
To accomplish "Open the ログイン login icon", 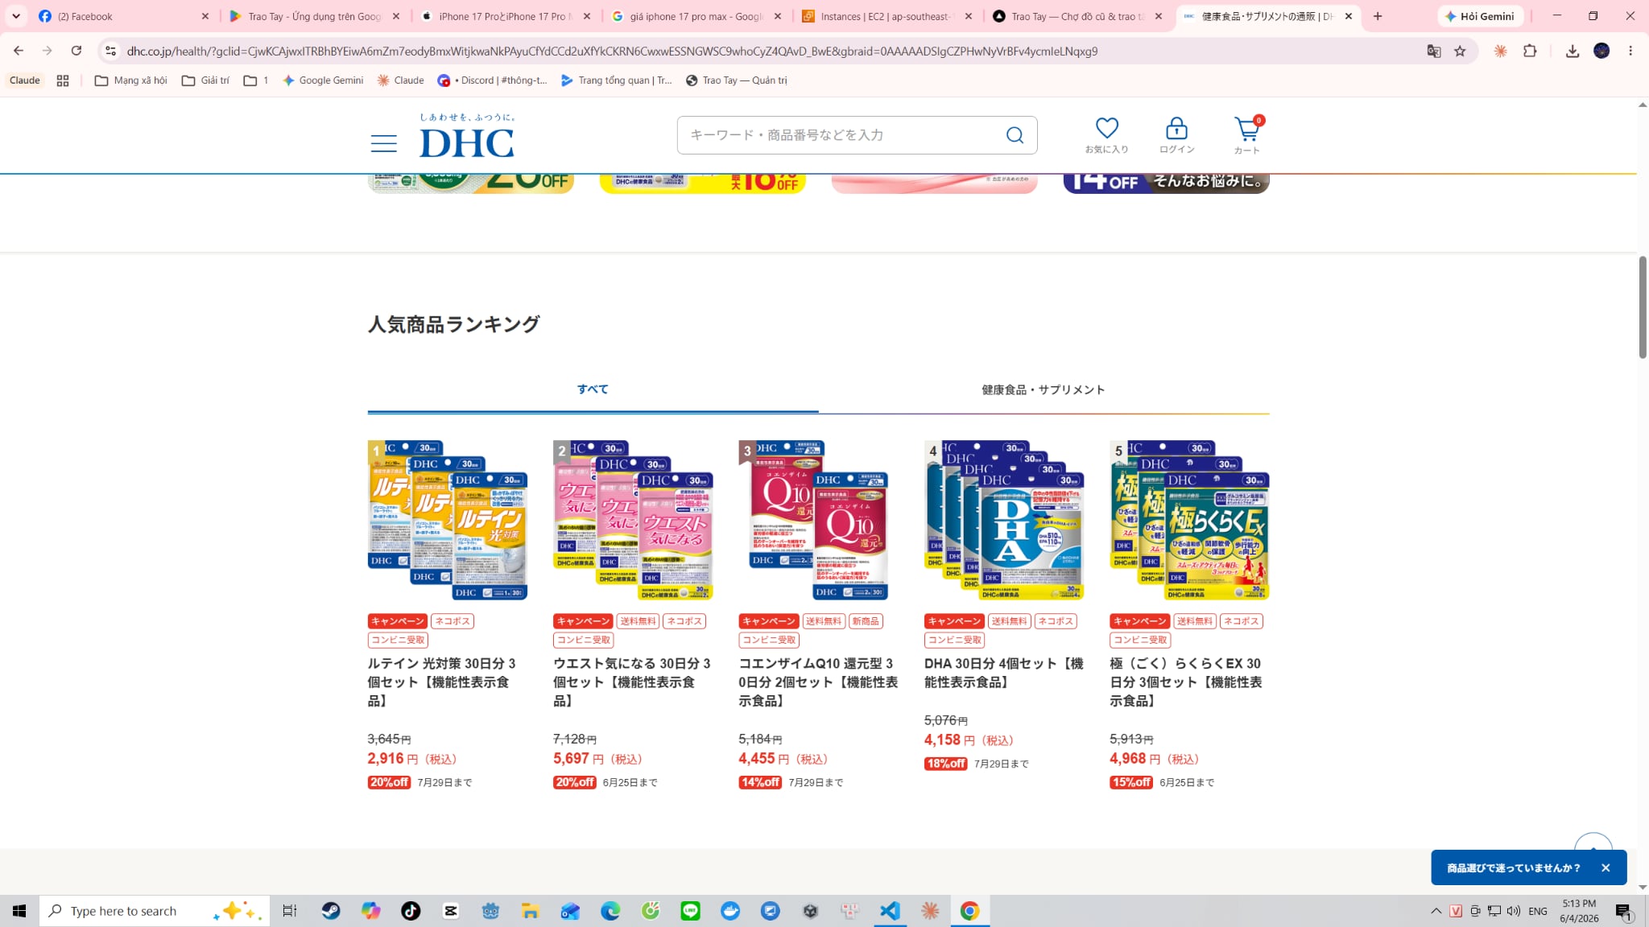I will pos(1176,134).
